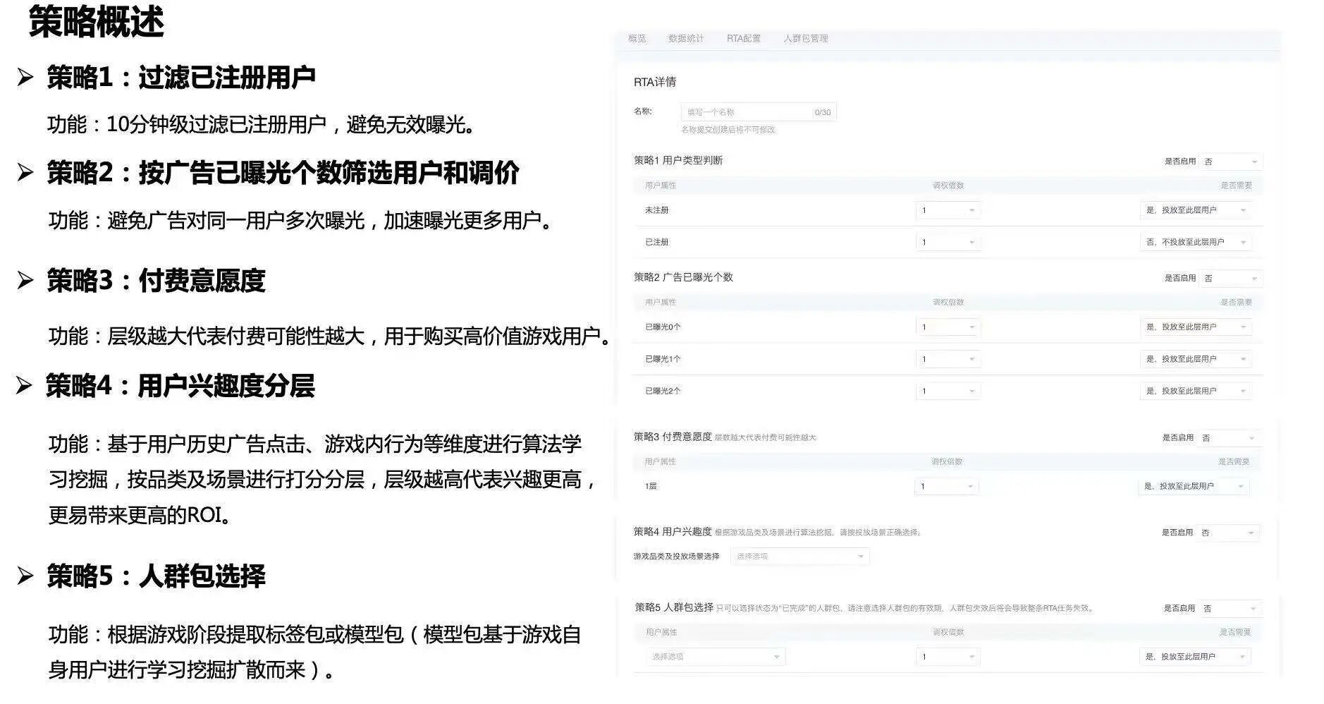This screenshot has width=1324, height=704.
Task: Open 已注册 row 调权倍数 dropdown
Action: [948, 242]
